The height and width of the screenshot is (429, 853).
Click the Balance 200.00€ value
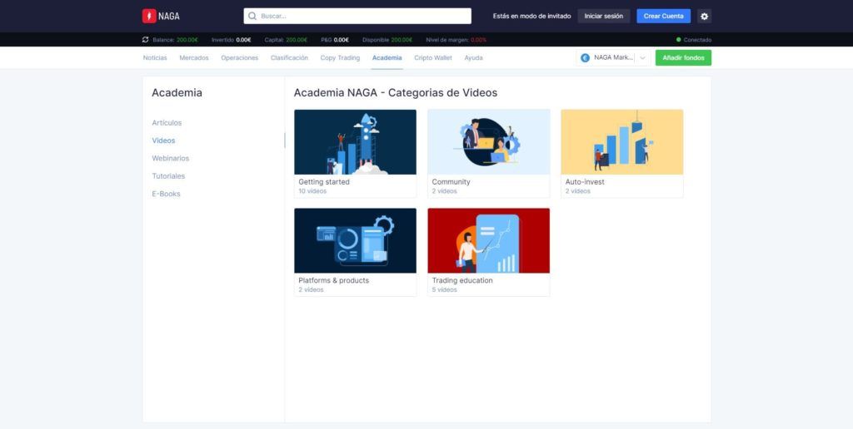point(187,40)
